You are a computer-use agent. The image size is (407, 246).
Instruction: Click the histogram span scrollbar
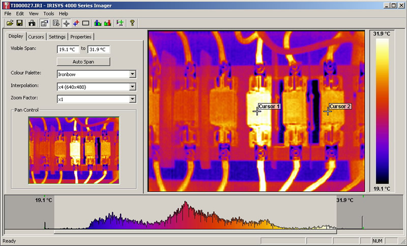click(x=195, y=232)
